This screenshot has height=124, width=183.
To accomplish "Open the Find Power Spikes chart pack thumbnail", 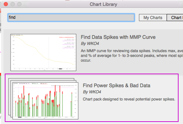I will [x=43, y=99].
